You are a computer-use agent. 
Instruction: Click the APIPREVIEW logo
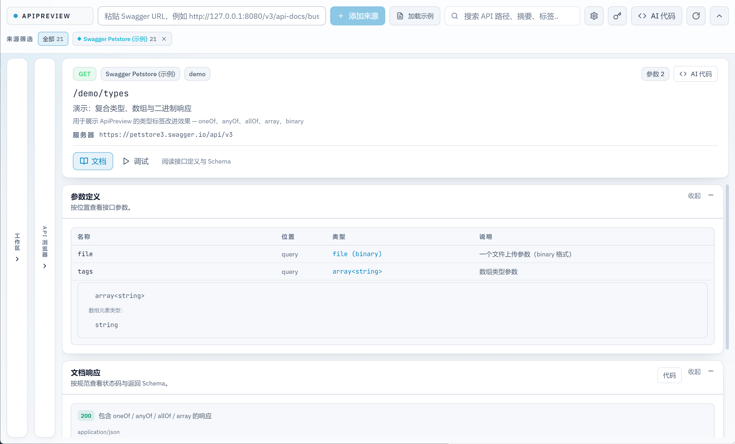(x=50, y=16)
